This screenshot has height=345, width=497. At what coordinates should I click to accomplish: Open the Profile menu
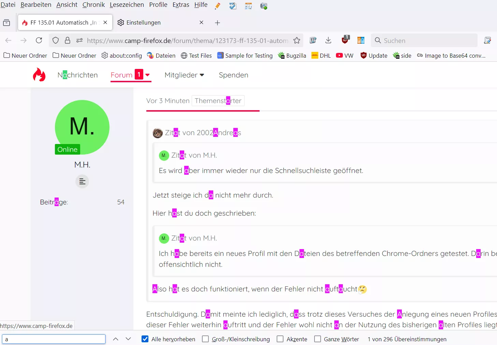pyautogui.click(x=158, y=5)
